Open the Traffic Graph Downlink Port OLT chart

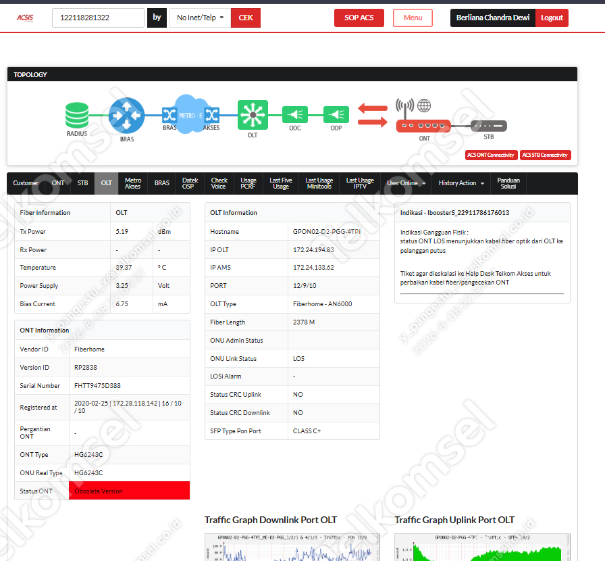click(292, 547)
